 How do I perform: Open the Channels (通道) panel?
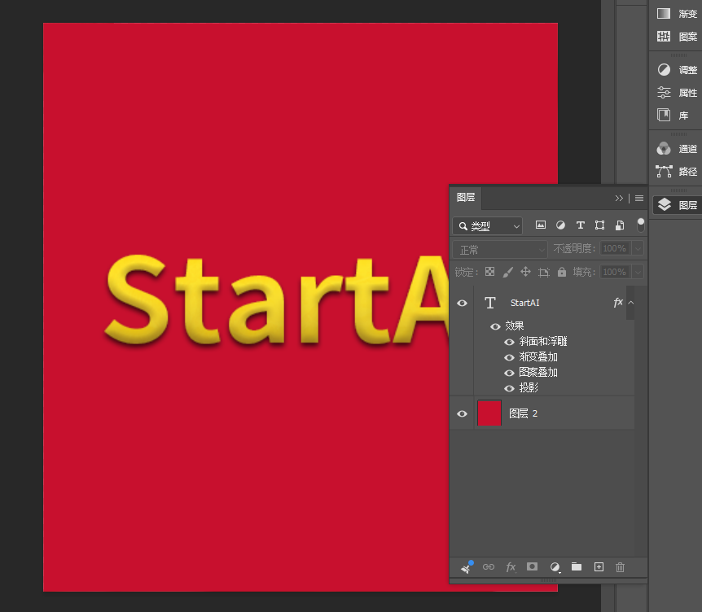[677, 149]
